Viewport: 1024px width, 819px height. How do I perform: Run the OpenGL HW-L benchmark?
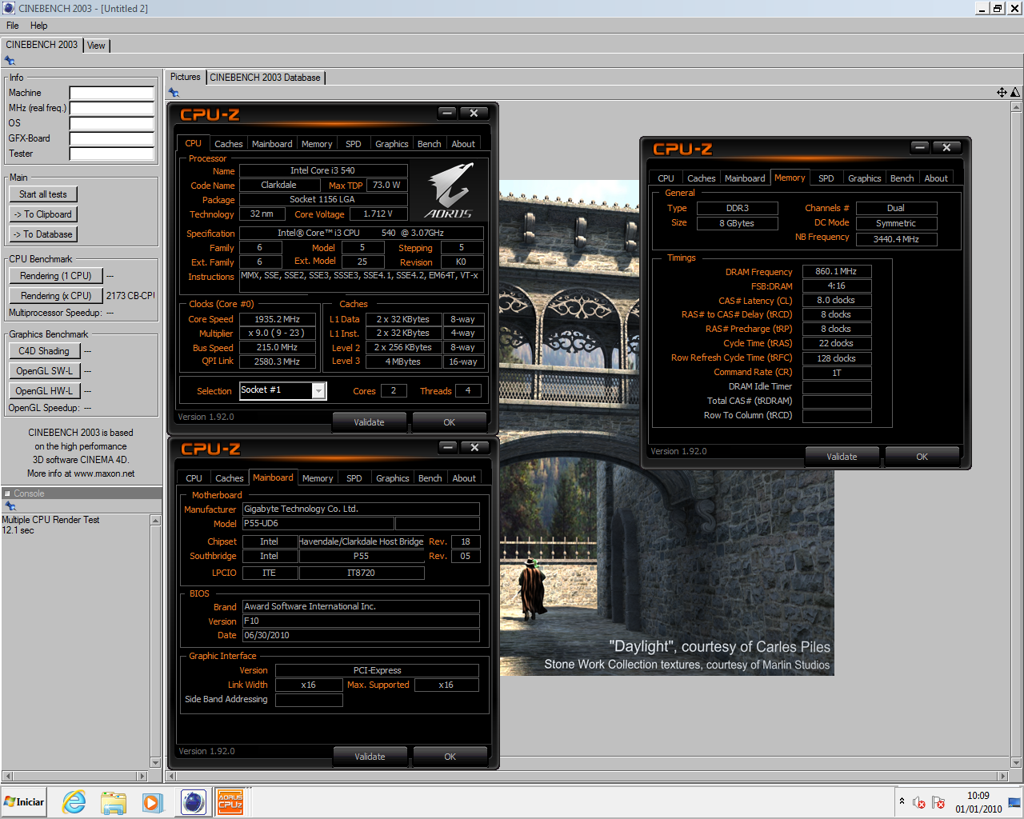pyautogui.click(x=45, y=391)
